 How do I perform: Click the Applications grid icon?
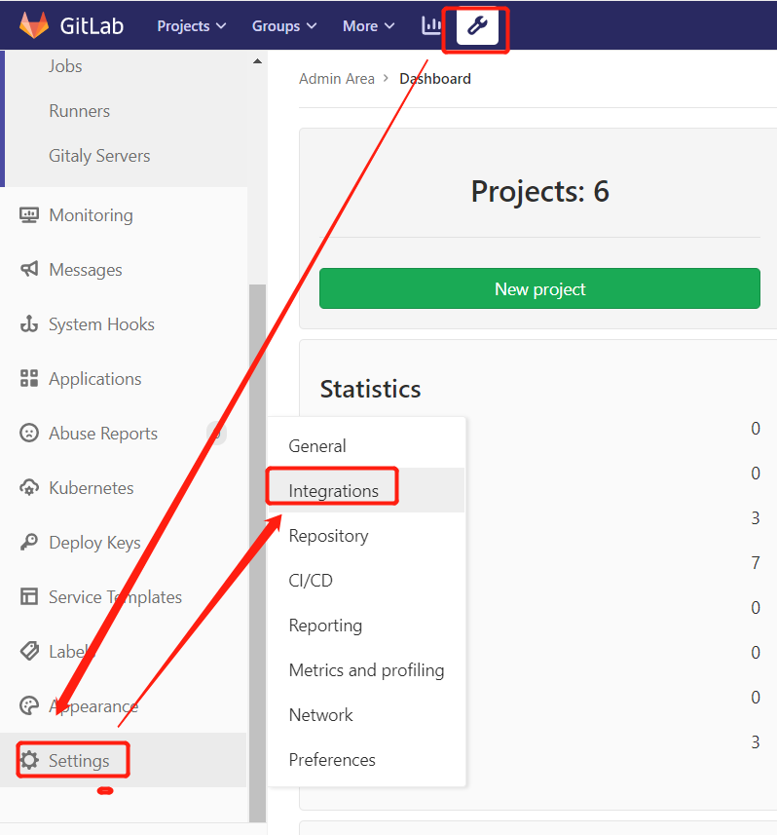click(x=29, y=379)
